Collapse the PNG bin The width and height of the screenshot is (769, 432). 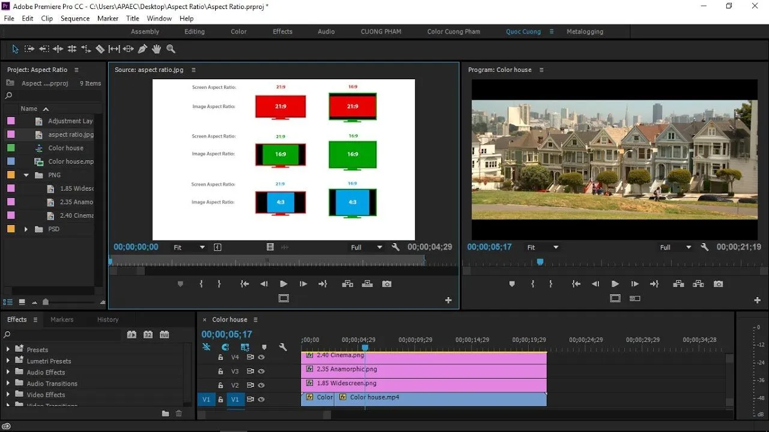coord(26,175)
